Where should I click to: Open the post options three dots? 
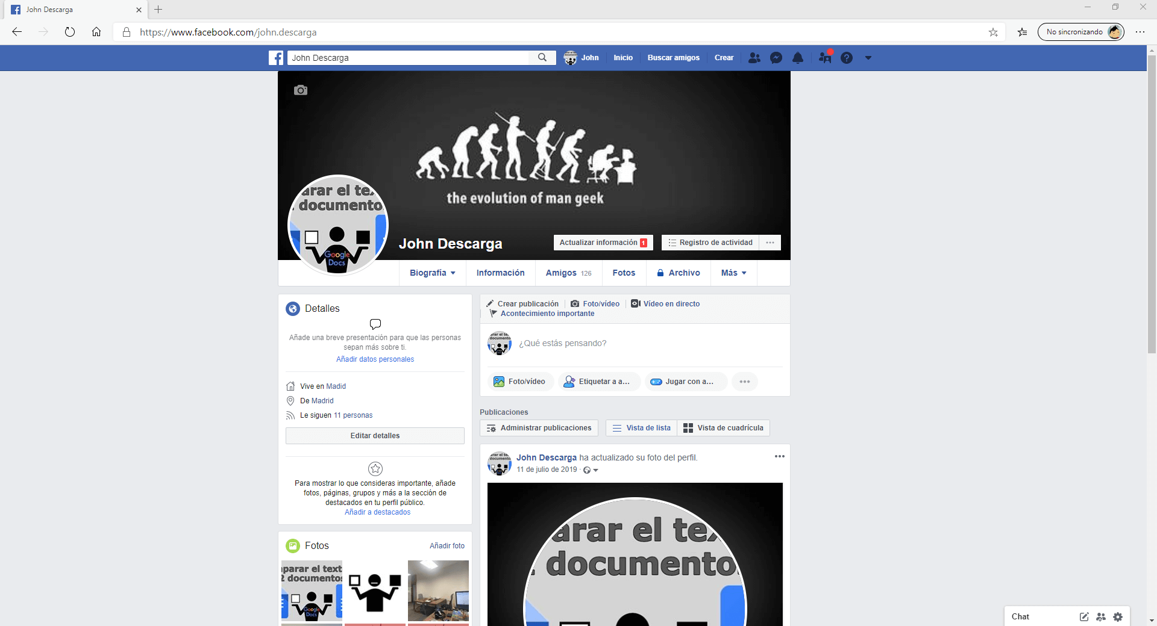(x=780, y=456)
